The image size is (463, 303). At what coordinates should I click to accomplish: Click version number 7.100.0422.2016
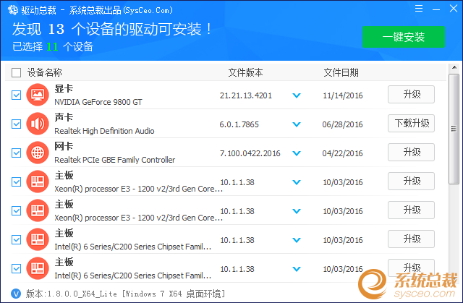pyautogui.click(x=250, y=153)
